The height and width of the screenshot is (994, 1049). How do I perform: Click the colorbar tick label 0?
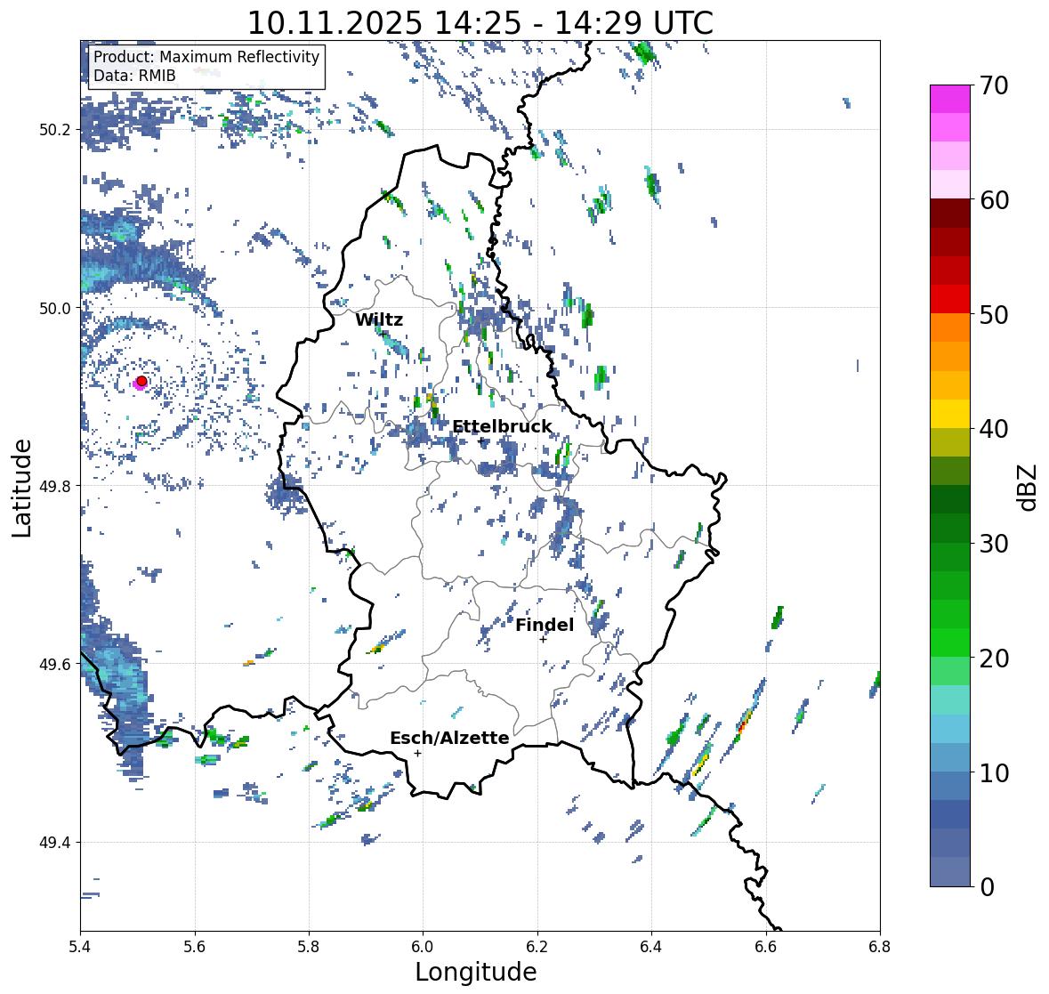pyautogui.click(x=987, y=887)
